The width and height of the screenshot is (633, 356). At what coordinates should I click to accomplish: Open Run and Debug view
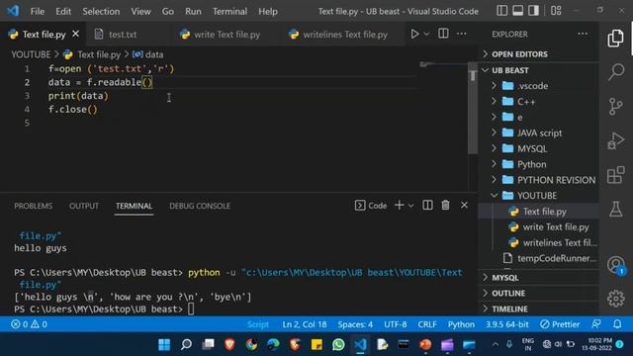[x=615, y=140]
